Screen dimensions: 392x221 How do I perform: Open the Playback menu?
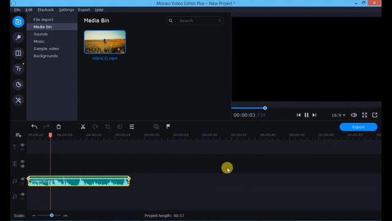45,10
